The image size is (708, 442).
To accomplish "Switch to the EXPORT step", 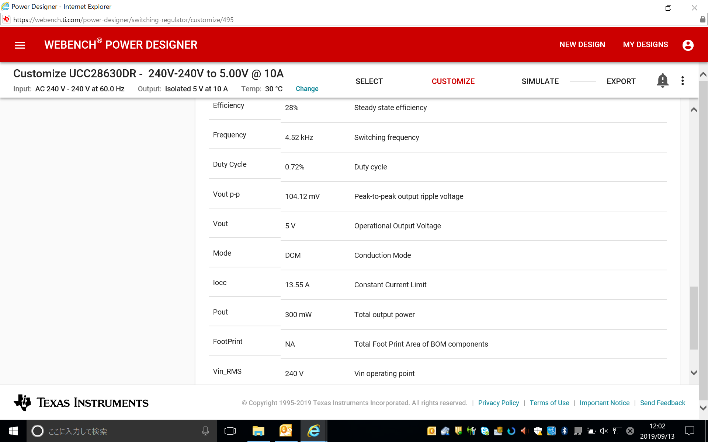I will 621,81.
